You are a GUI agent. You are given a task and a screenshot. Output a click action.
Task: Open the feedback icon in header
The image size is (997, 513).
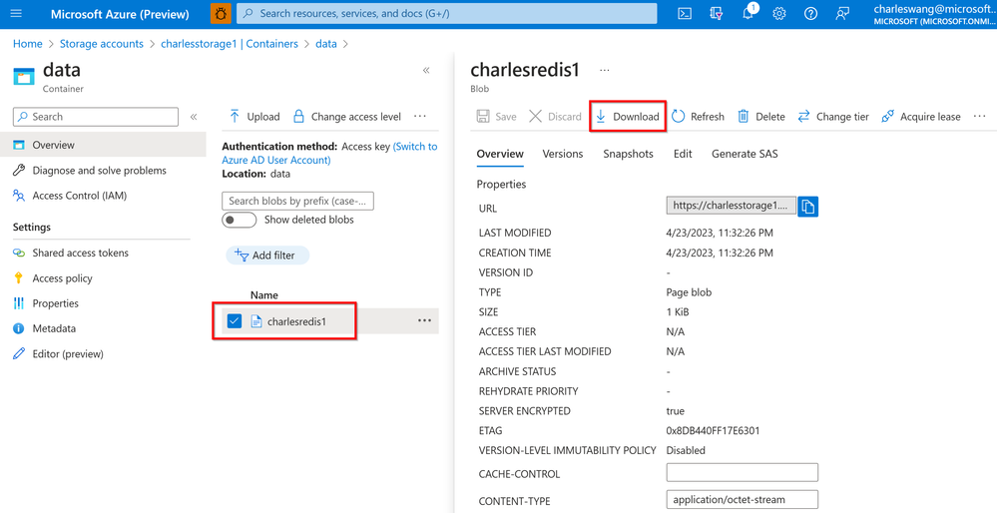click(x=842, y=13)
